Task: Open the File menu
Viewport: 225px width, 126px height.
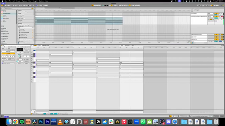Action: tap(10, 1)
